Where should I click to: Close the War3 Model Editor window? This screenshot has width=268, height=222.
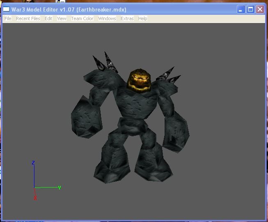(x=260, y=9)
